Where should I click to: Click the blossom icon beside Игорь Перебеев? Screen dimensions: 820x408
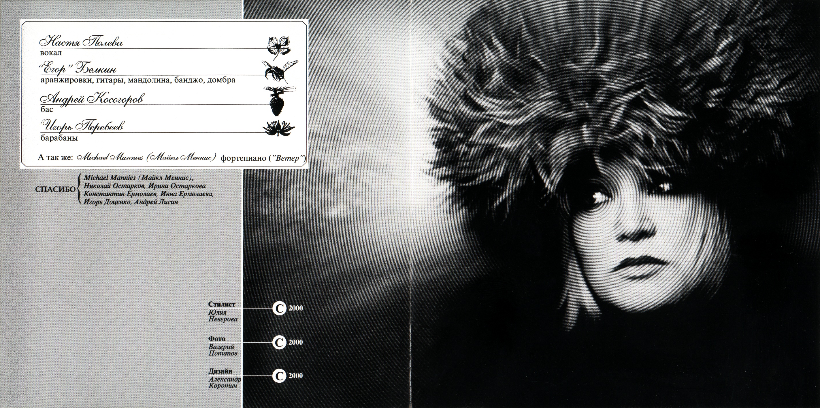tap(278, 128)
